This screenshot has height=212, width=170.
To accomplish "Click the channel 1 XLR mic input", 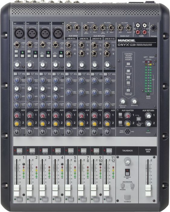I will tap(19, 33).
